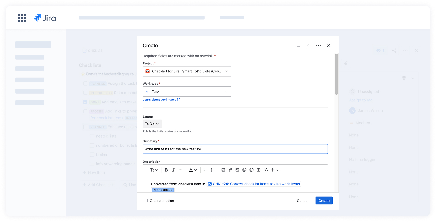Viewport: 436px width, 222px height.
Task: Click the Medium priority field
Action: point(360,123)
